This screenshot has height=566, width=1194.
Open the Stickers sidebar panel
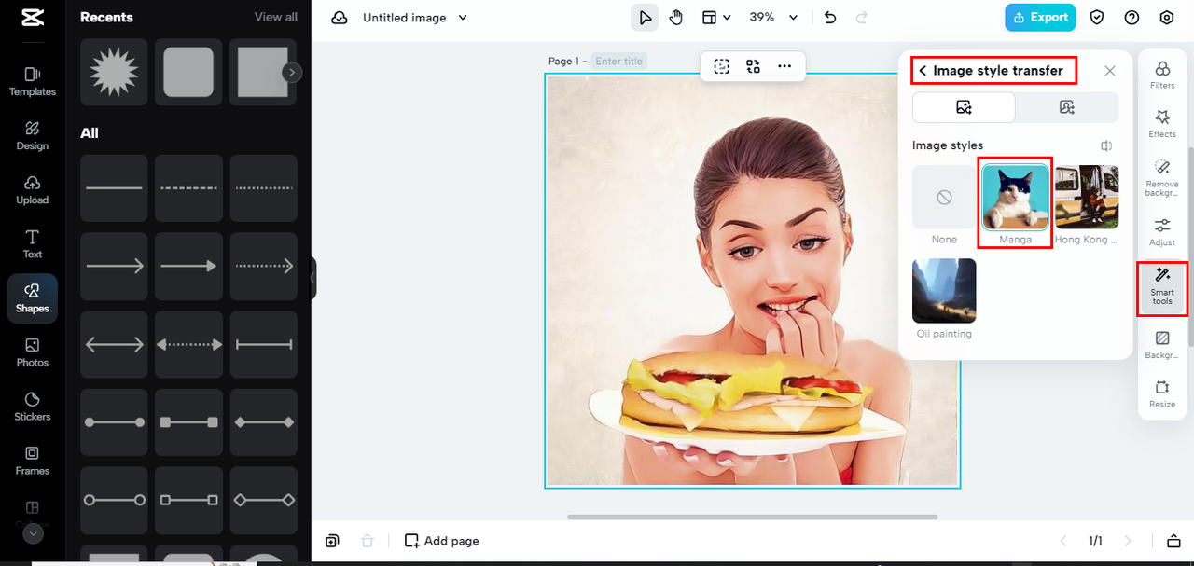click(x=33, y=406)
